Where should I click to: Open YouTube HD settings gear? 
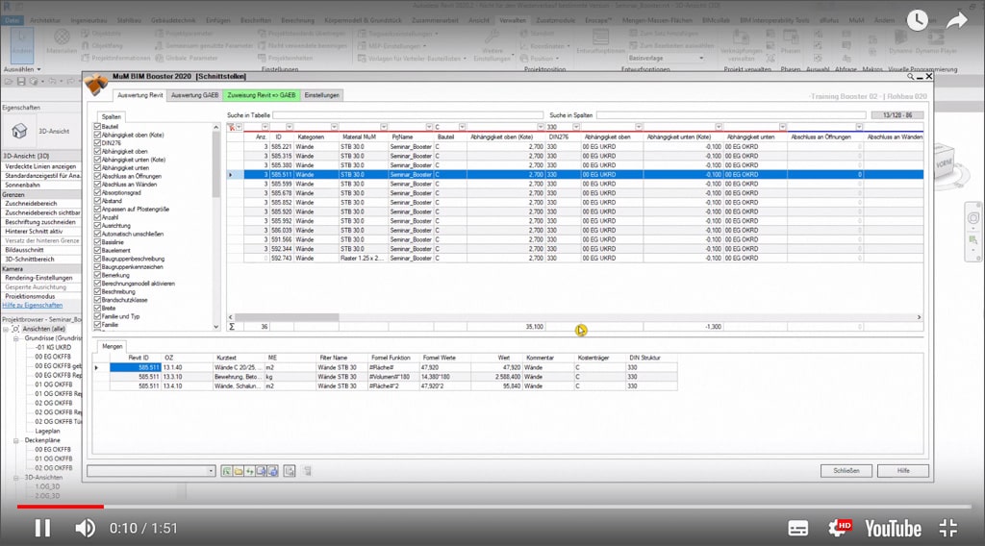839,528
